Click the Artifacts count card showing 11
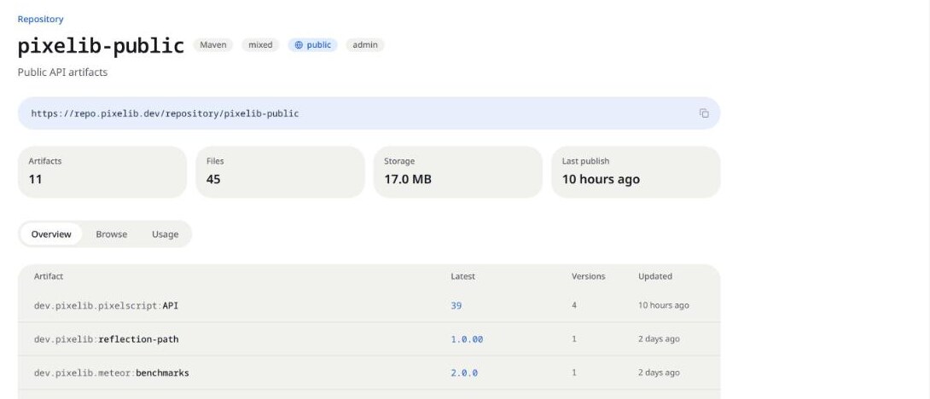930x399 pixels. [x=102, y=172]
